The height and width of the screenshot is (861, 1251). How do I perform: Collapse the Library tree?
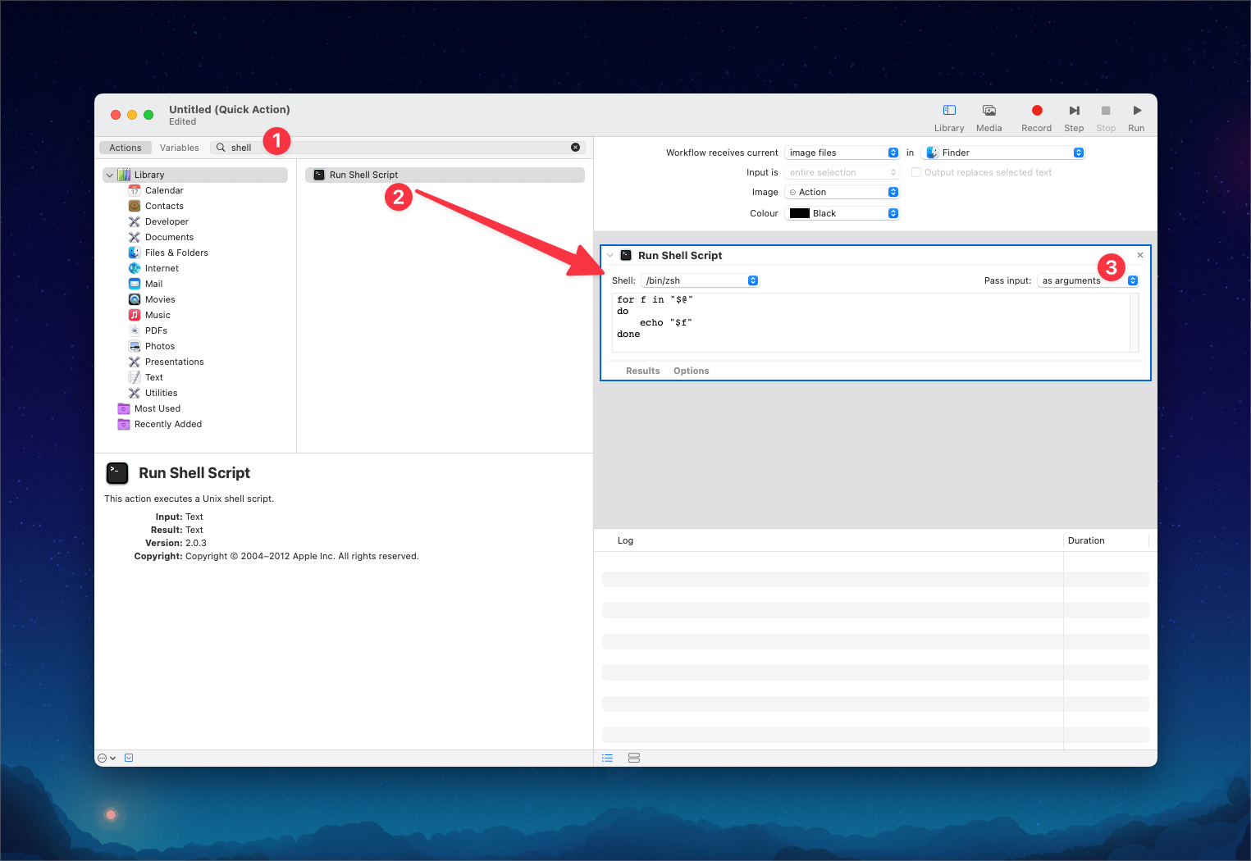(110, 175)
